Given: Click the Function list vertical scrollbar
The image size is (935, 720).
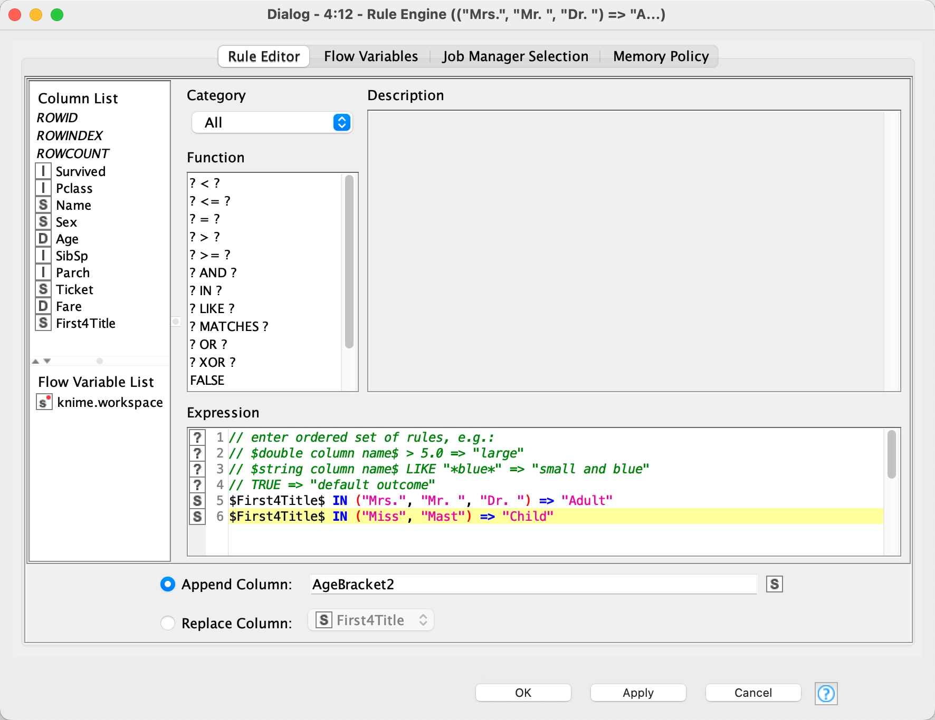Looking at the screenshot, I should tap(349, 262).
